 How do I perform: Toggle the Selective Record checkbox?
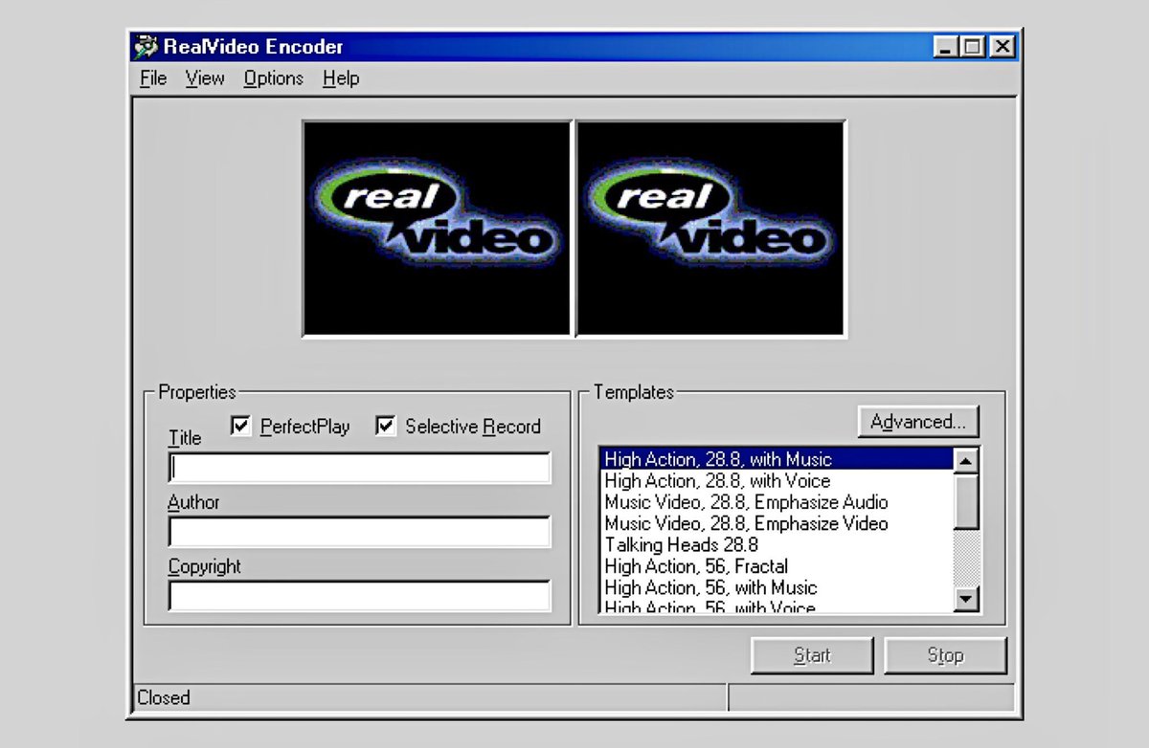459,426
